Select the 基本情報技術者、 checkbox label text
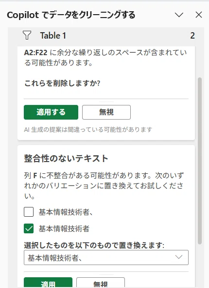209x288 pixels. point(66,212)
